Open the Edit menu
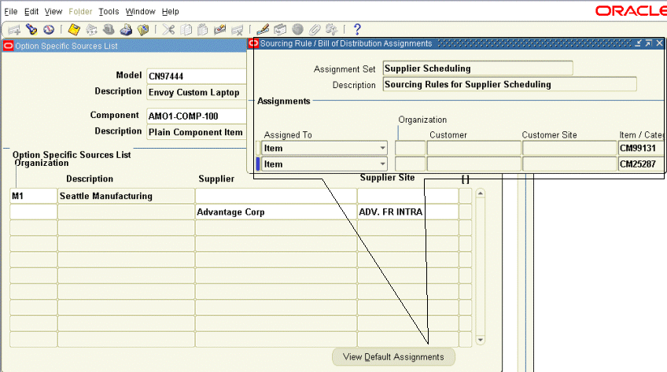The image size is (667, 372). coord(31,12)
